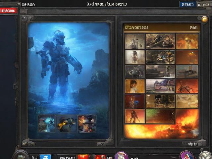Select the pale tan blurred thumbnail
The height and width of the screenshot is (159, 212).
187,101
